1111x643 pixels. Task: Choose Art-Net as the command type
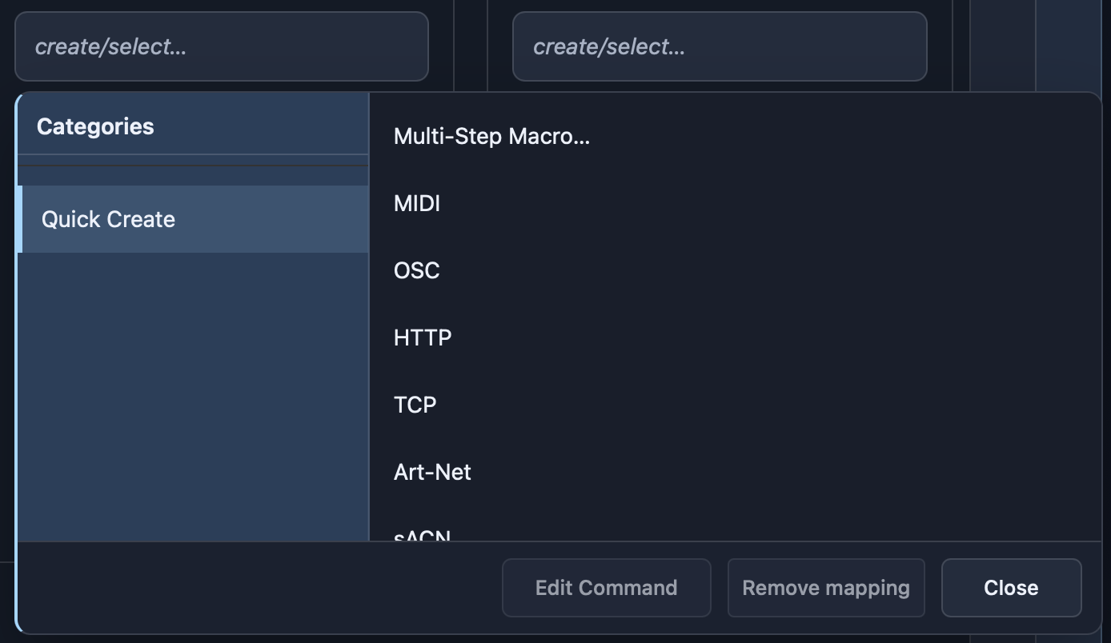click(432, 472)
